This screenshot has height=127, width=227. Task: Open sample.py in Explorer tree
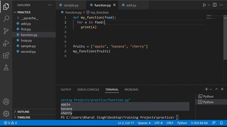pos(34,46)
